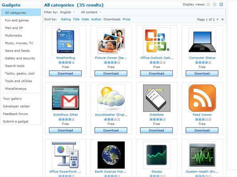Viewport: 237px width, 177px height.
Task: Select News and feeds category
Action: tap(17, 50)
